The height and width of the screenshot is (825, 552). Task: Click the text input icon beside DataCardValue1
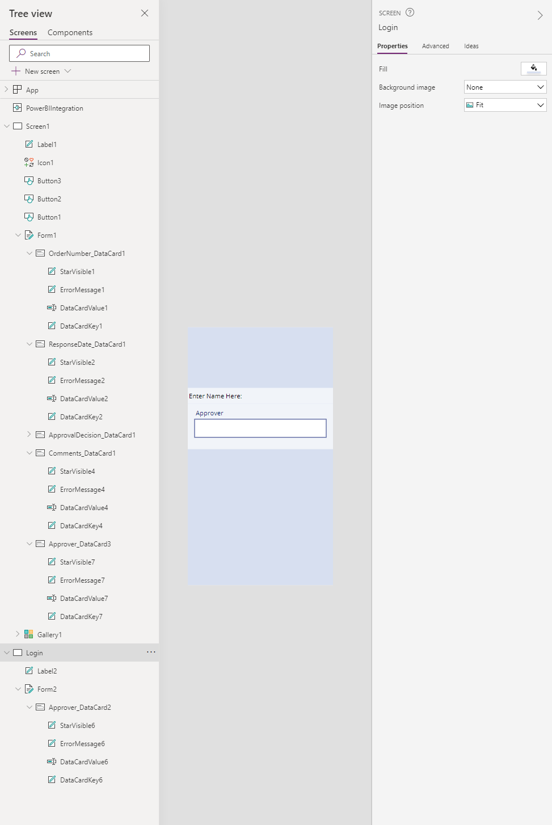51,308
